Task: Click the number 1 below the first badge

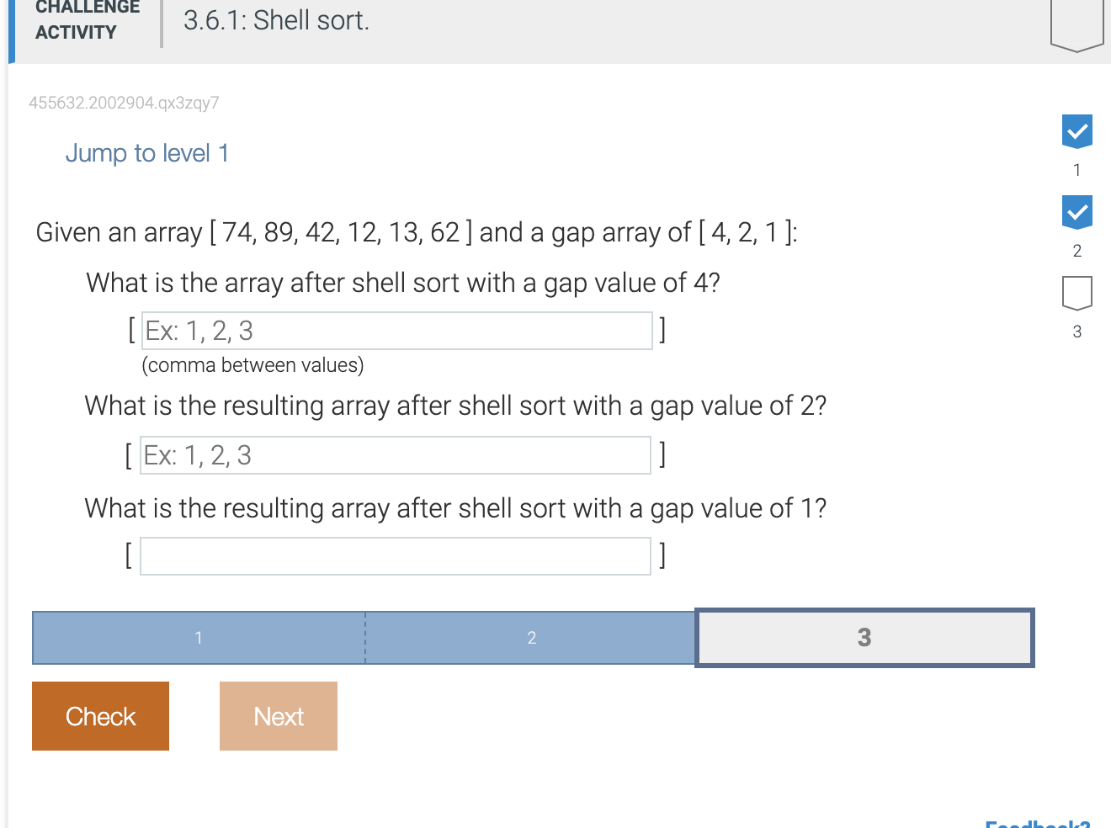Action: [x=1076, y=170]
